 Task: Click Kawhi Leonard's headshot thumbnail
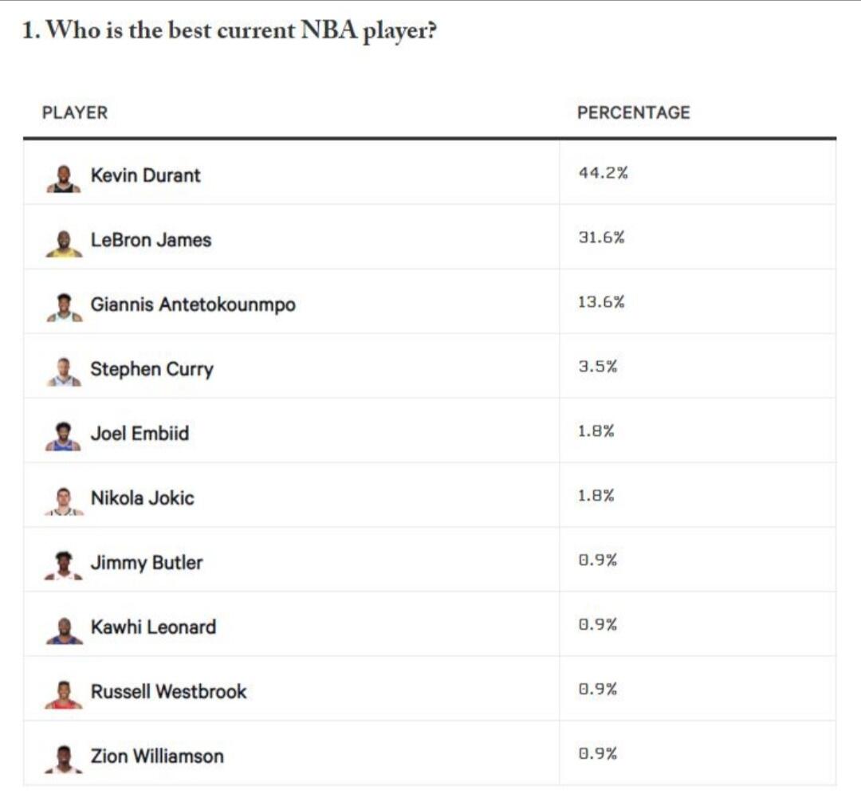(64, 631)
